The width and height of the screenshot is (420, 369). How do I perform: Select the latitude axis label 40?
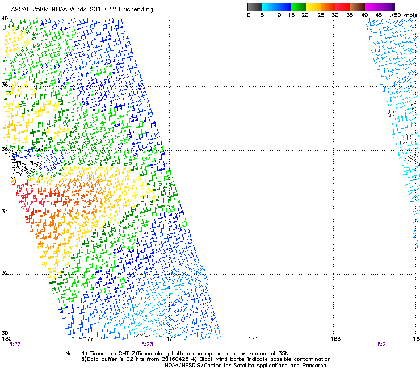(5, 19)
